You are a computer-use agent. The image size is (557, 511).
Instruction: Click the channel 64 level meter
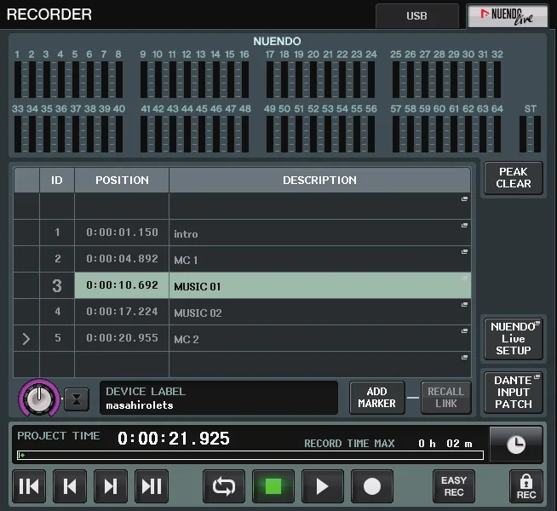click(x=497, y=135)
